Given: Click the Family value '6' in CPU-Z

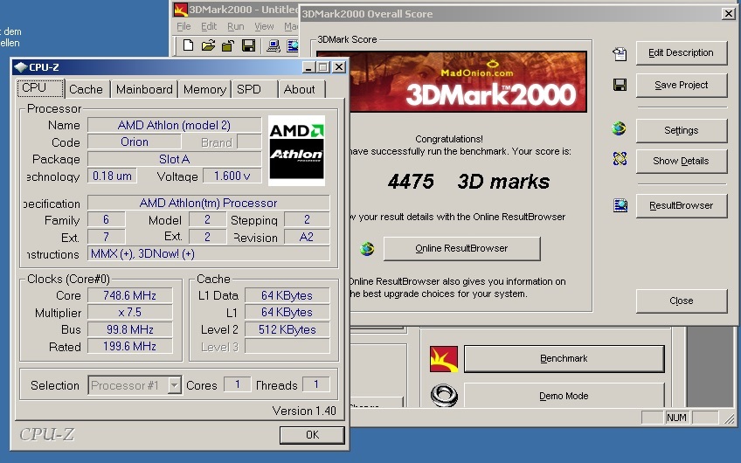Looking at the screenshot, I should [x=107, y=219].
